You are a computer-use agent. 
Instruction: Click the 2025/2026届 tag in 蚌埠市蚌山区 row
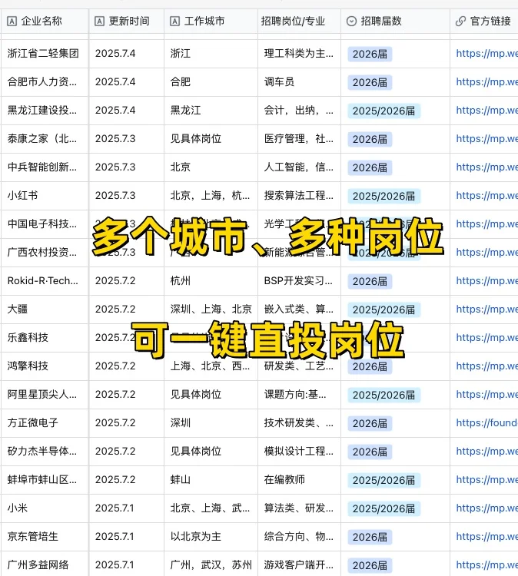tap(384, 480)
